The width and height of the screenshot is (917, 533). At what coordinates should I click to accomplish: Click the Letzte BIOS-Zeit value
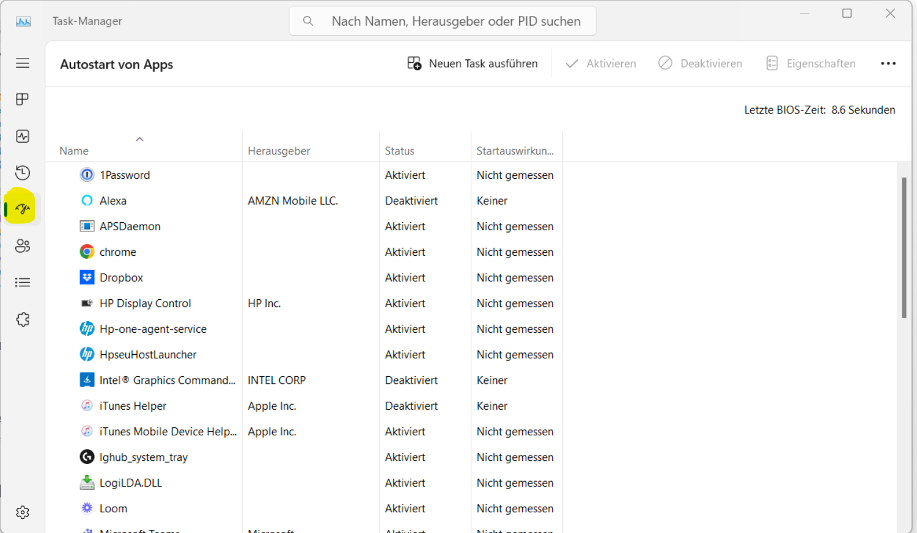863,110
